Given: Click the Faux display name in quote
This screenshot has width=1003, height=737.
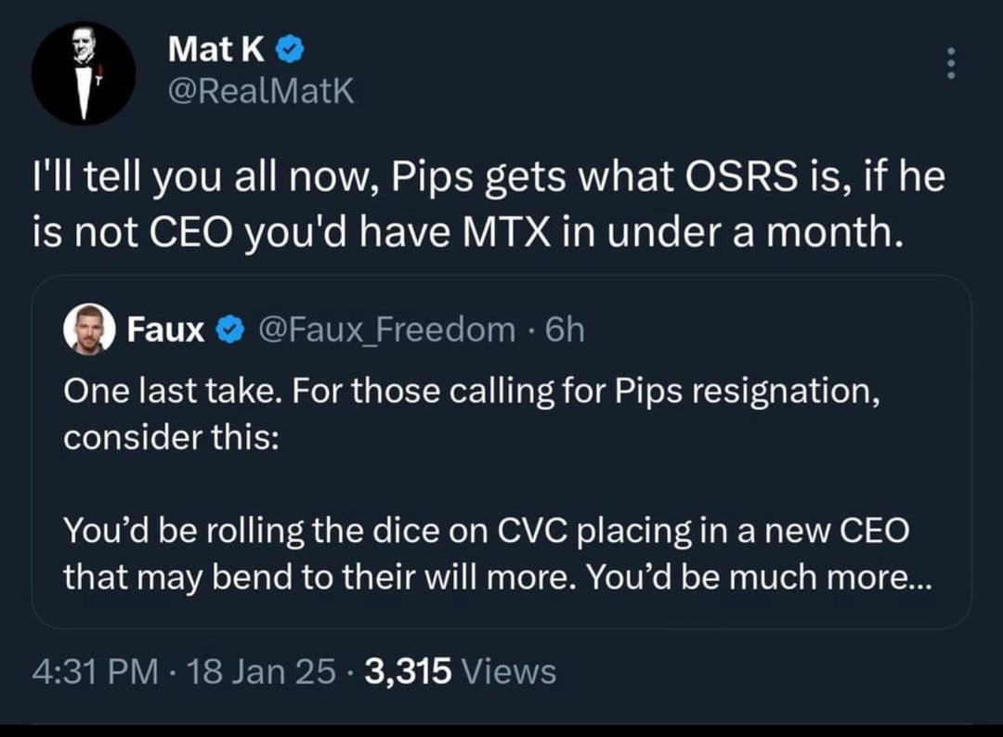Looking at the screenshot, I should tap(165, 328).
